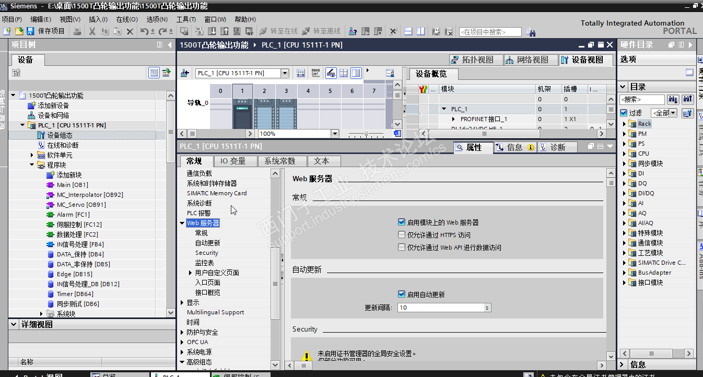Expand the 软件单元 tree node

point(32,155)
